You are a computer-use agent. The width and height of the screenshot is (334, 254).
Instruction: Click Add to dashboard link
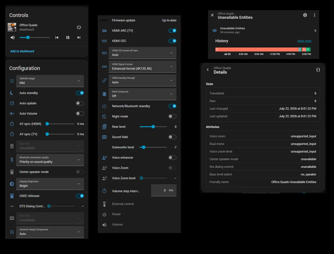click(x=22, y=51)
